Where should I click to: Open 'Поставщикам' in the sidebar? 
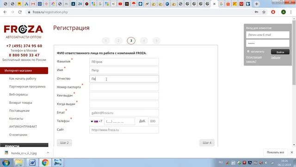(19, 110)
